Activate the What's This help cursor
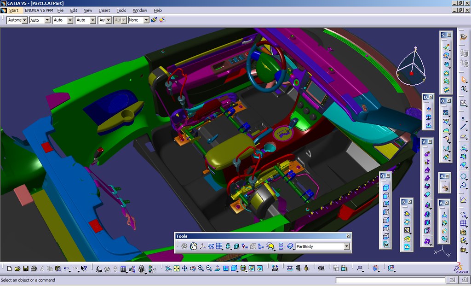This screenshot has height=286, width=471. (x=84, y=268)
